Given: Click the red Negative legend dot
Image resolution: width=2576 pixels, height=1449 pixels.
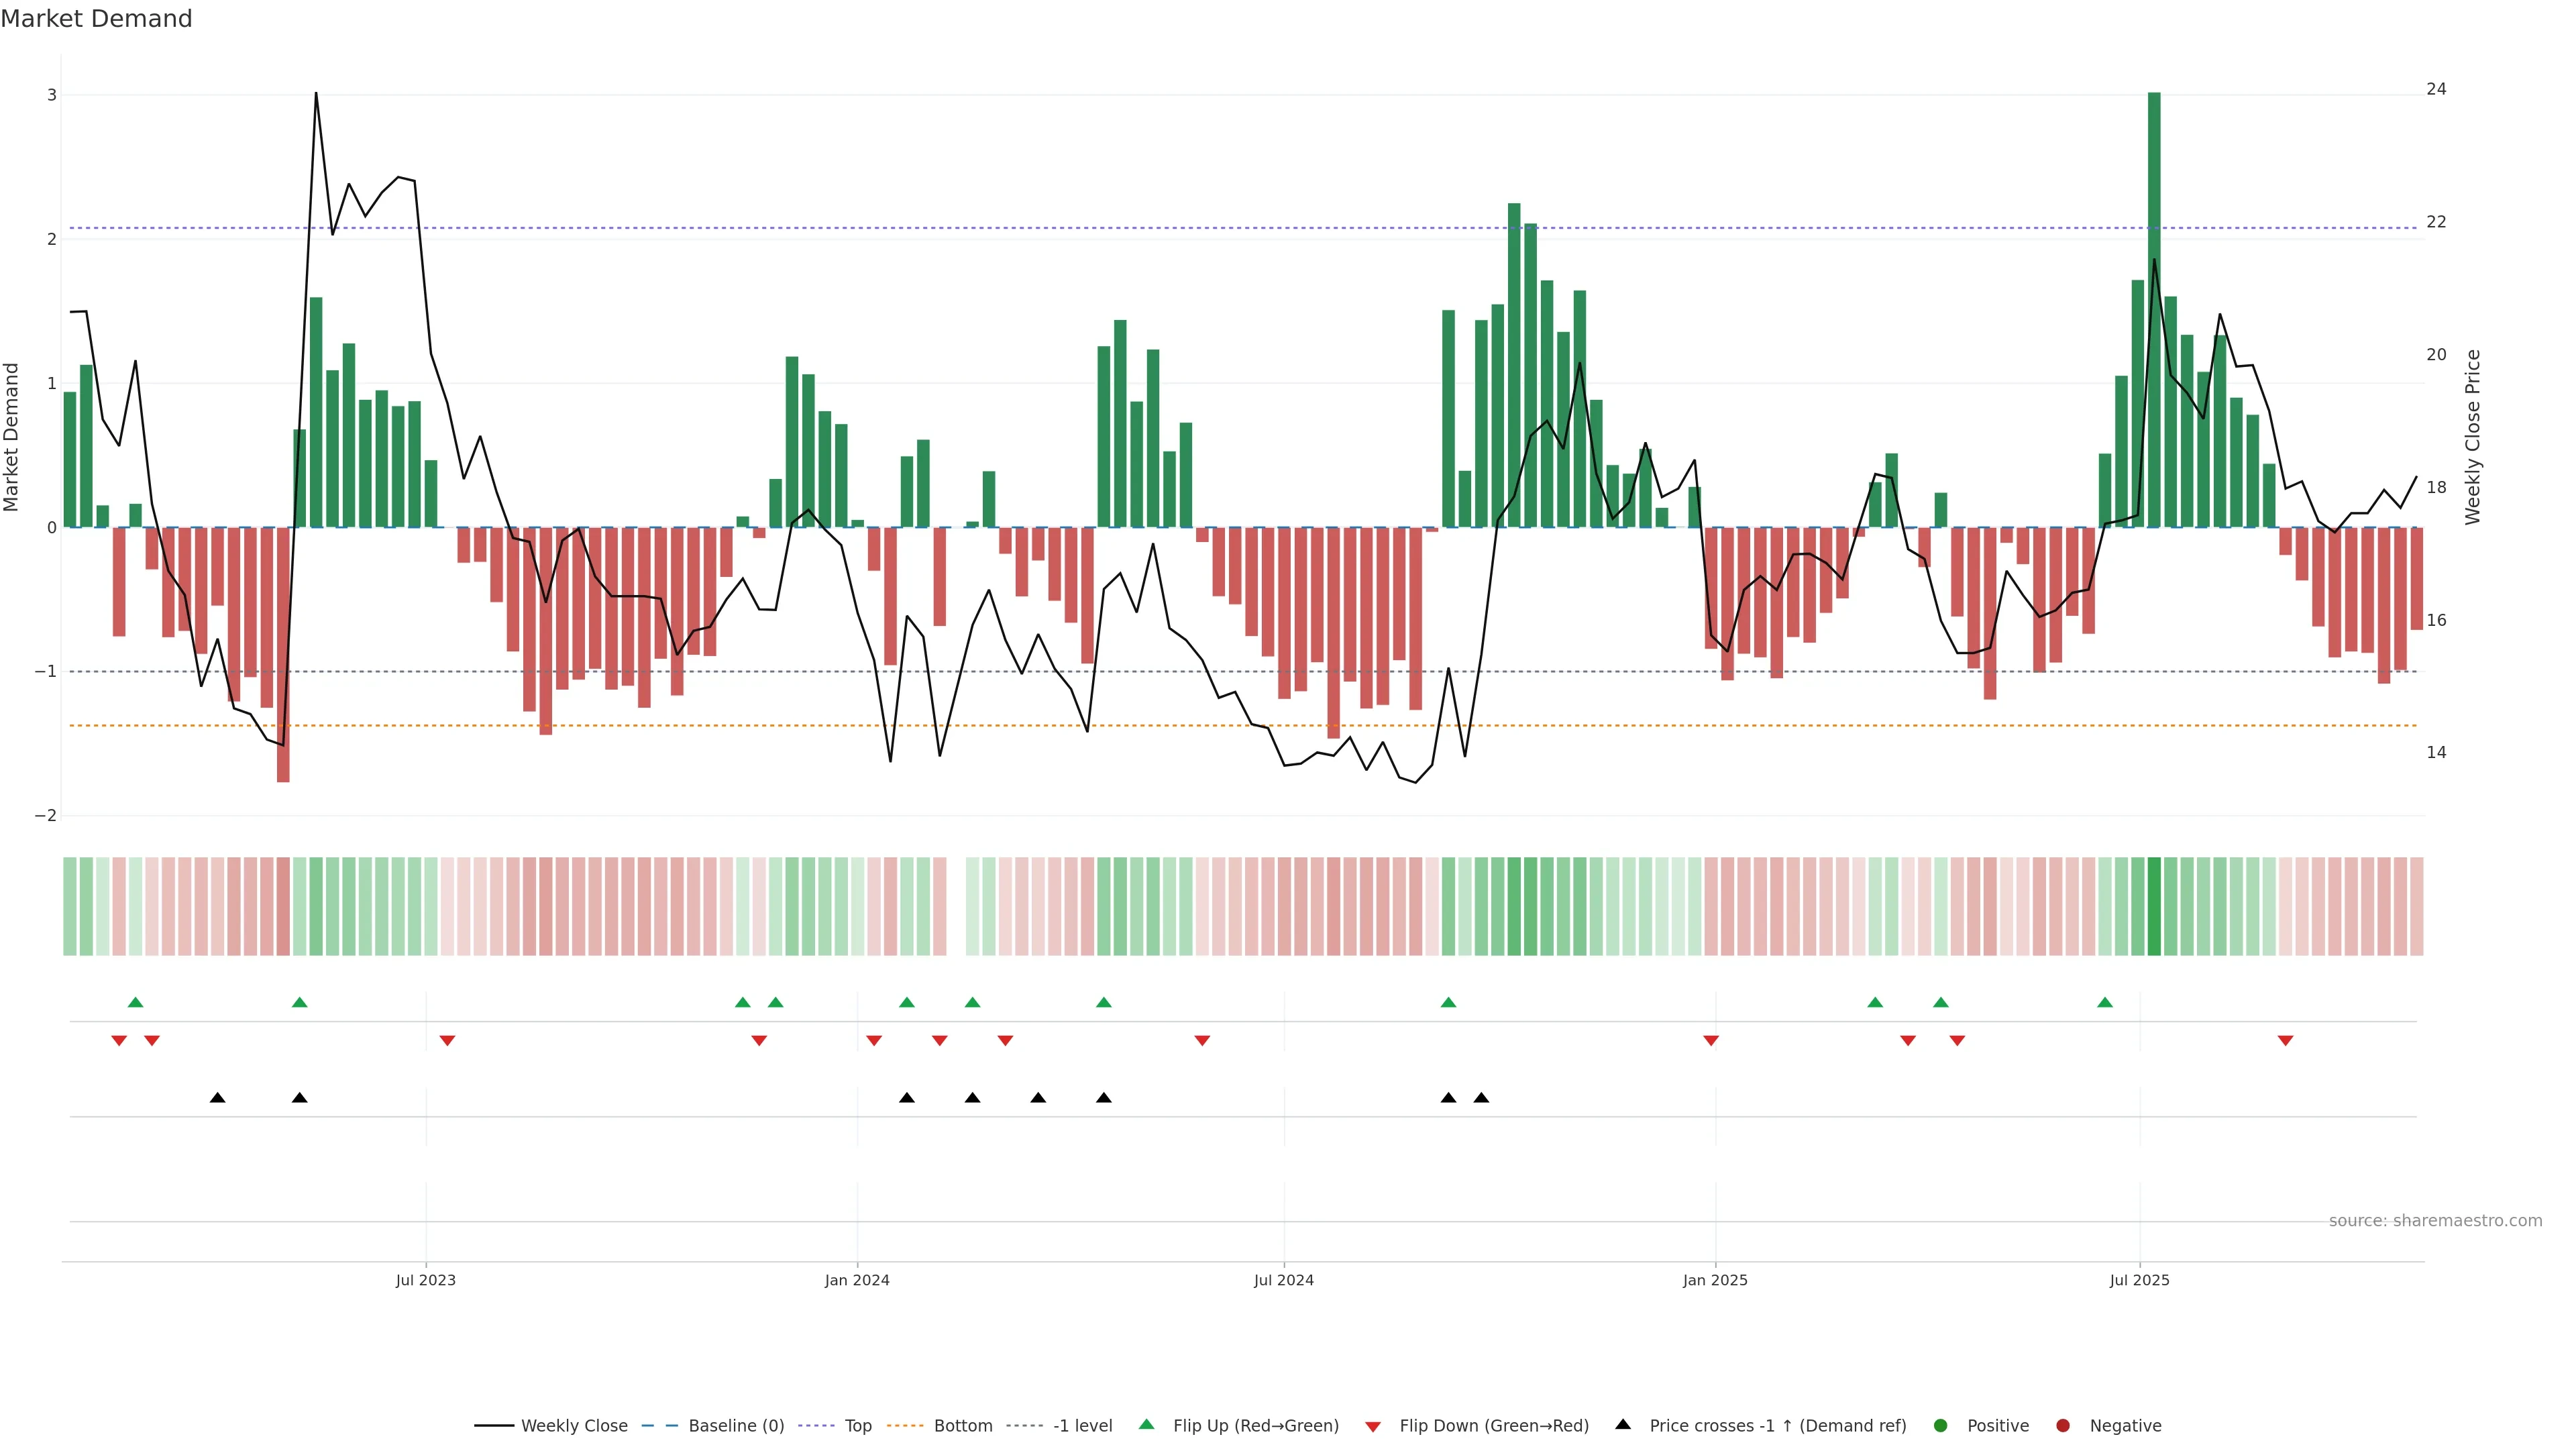Looking at the screenshot, I should (2063, 1425).
